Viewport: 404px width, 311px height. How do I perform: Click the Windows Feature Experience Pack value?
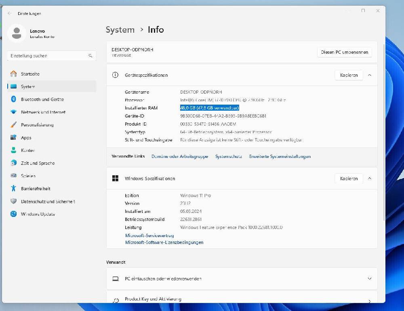pyautogui.click(x=231, y=227)
